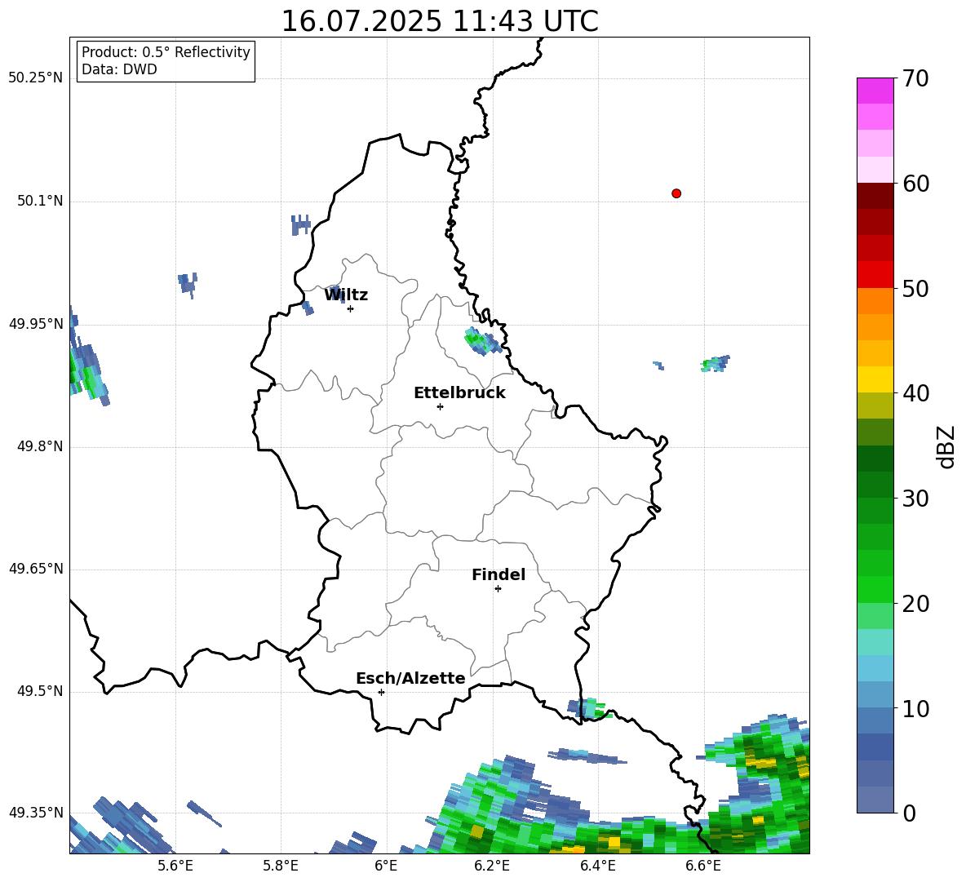Image resolution: width=966 pixels, height=882 pixels.
Task: Click the 49.5°N latitude label
Action: (x=41, y=691)
